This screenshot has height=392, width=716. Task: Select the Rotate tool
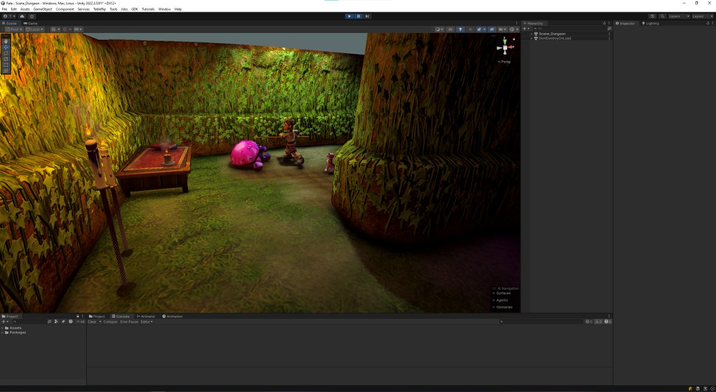coord(6,53)
